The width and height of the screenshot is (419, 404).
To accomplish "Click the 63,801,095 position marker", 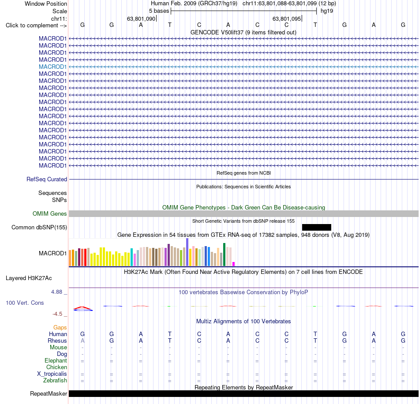I will (x=287, y=19).
